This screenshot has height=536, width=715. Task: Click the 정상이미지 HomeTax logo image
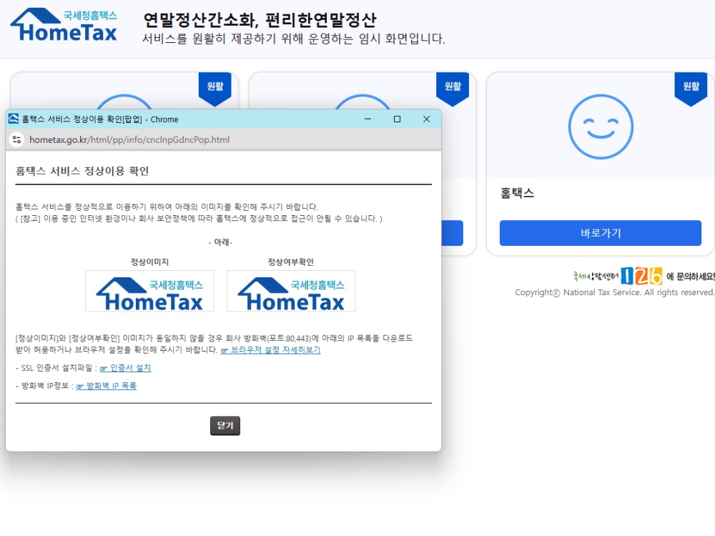[149, 292]
